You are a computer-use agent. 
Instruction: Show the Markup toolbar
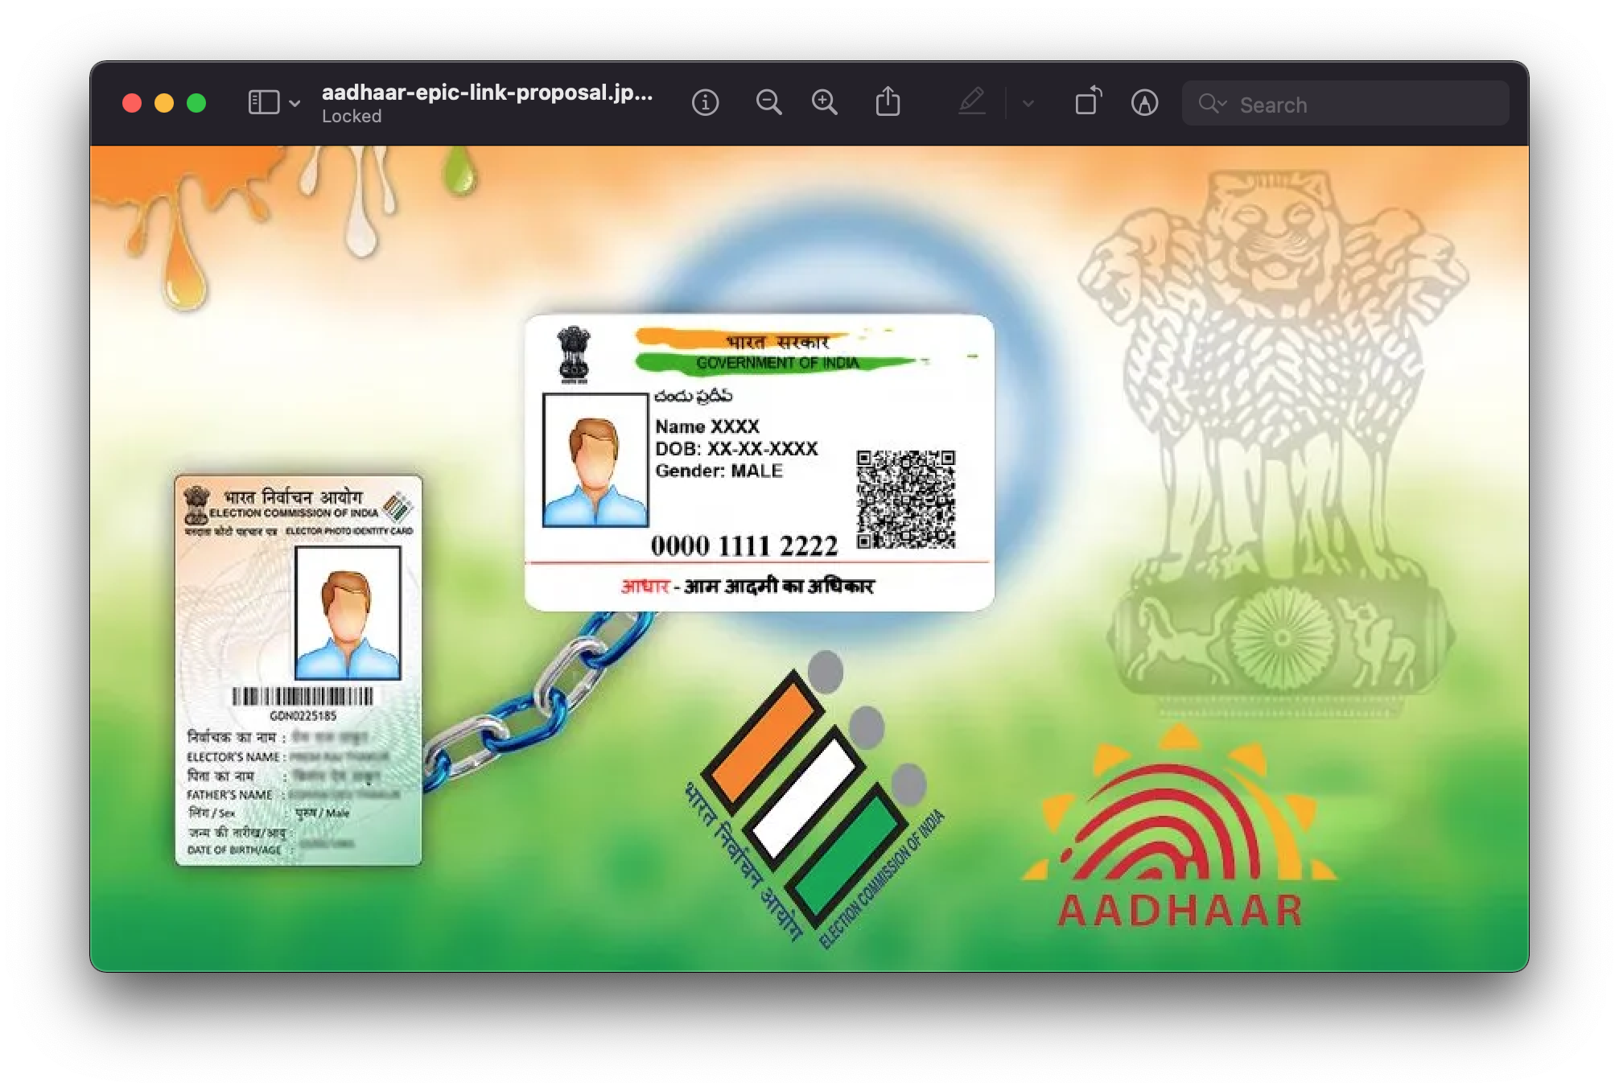(1144, 103)
